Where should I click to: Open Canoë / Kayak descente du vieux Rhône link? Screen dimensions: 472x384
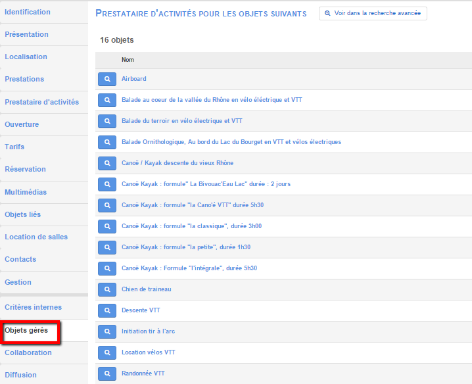[177, 163]
